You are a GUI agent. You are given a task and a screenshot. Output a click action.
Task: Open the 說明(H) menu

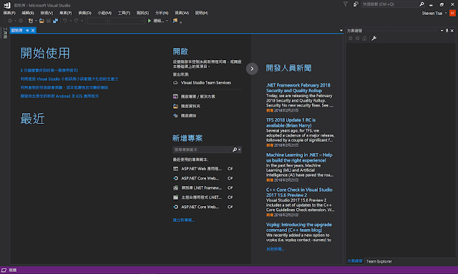coord(202,13)
